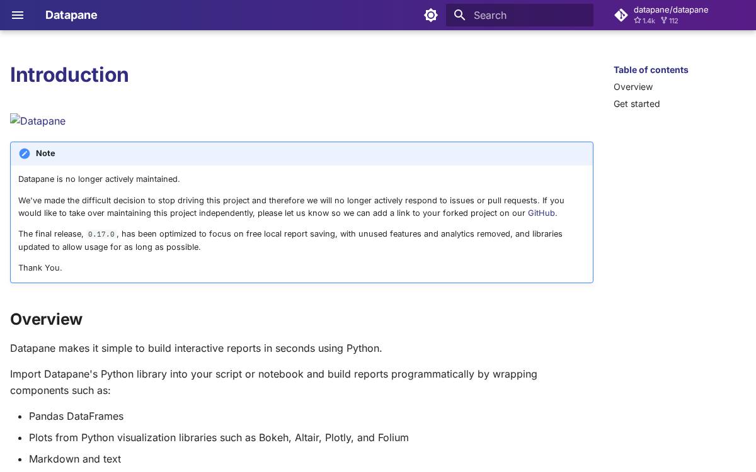The height and width of the screenshot is (472, 756).
Task: Click the 'Thank You.' line
Action: (x=40, y=268)
